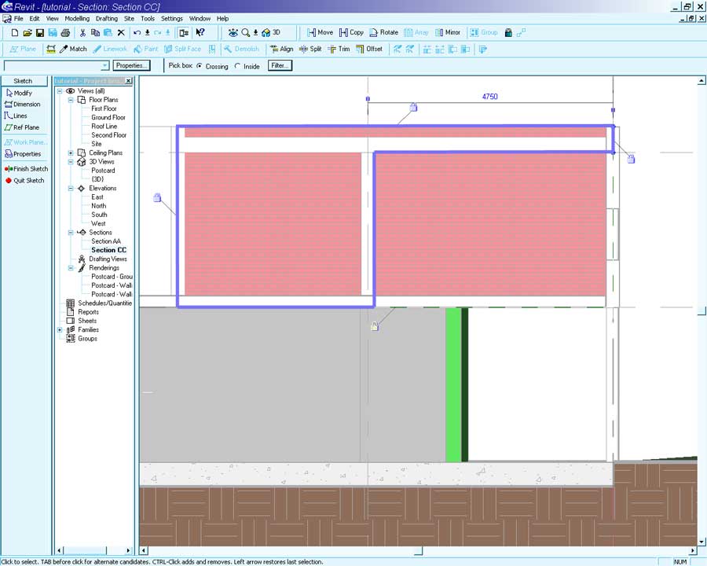This screenshot has width=707, height=566.
Task: Select the Match tool
Action: pos(72,49)
